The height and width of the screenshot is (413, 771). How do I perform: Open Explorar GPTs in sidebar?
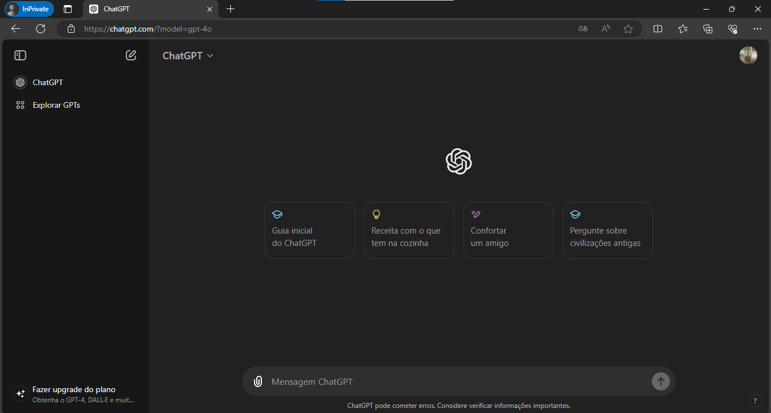point(76,105)
